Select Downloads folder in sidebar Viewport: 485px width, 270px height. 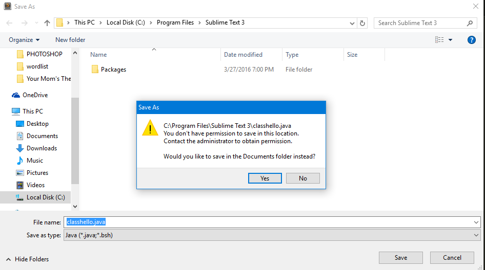(x=42, y=148)
